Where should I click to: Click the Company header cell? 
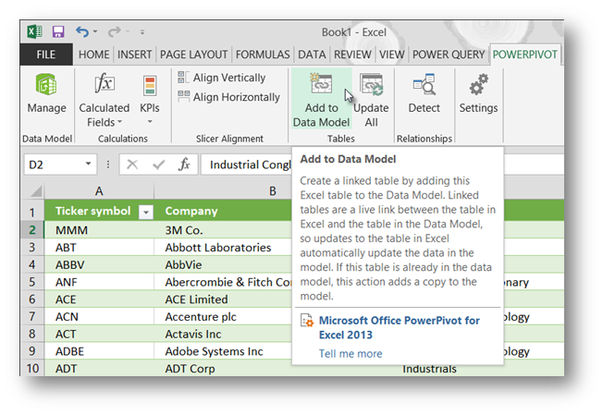(223, 211)
